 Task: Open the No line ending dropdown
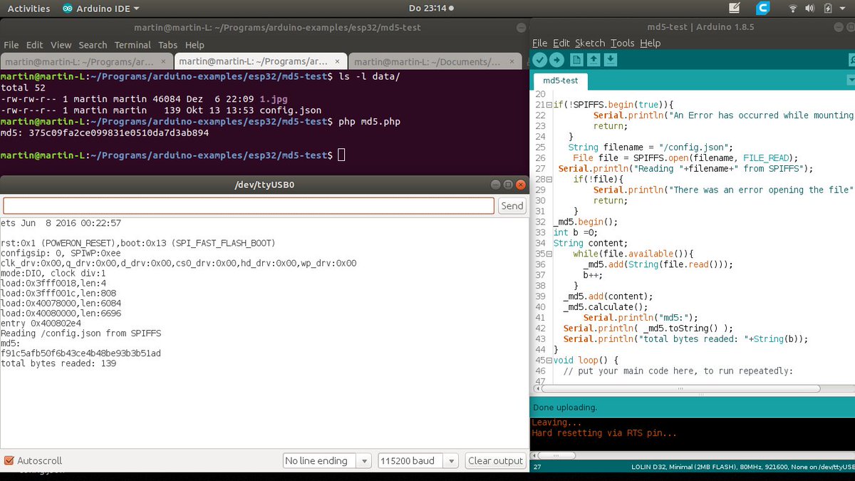tap(327, 461)
